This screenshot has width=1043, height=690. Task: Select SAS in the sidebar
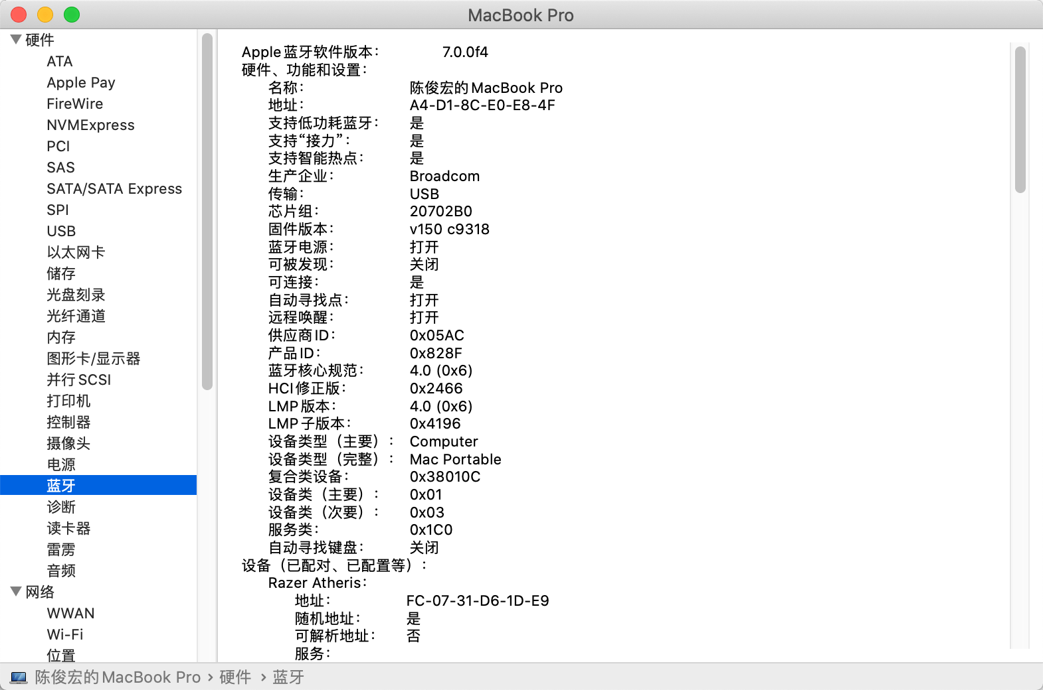(60, 168)
